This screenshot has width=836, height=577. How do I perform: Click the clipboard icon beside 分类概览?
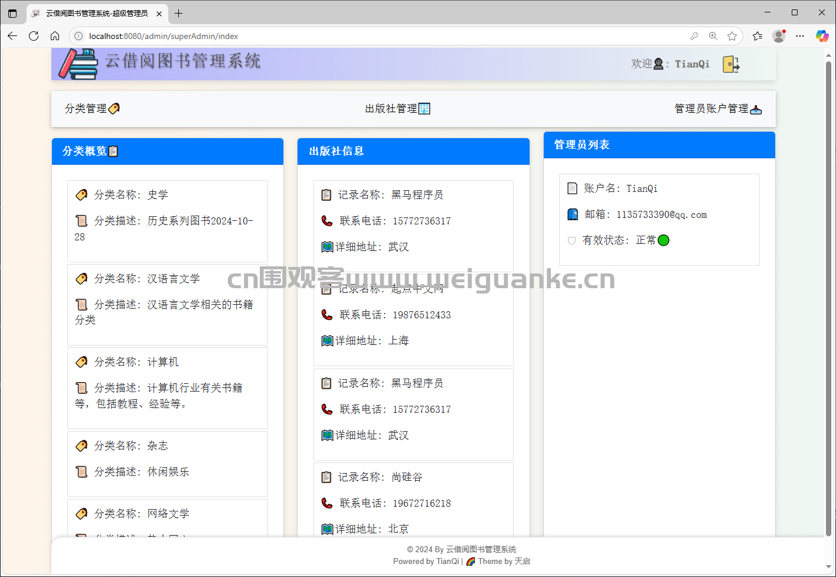pos(113,151)
